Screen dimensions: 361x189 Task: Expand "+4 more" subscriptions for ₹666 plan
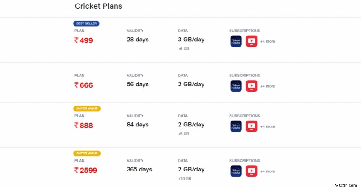point(268,86)
